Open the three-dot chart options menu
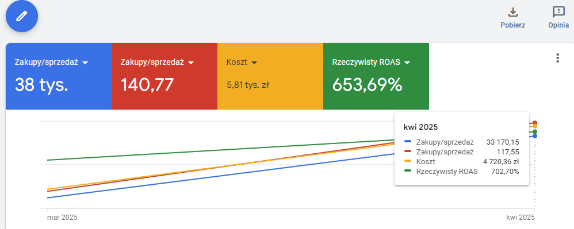 point(557,58)
